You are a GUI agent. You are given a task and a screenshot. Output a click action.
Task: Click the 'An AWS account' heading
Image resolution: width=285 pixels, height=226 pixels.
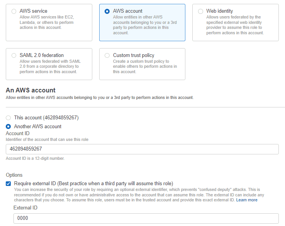coord(30,90)
